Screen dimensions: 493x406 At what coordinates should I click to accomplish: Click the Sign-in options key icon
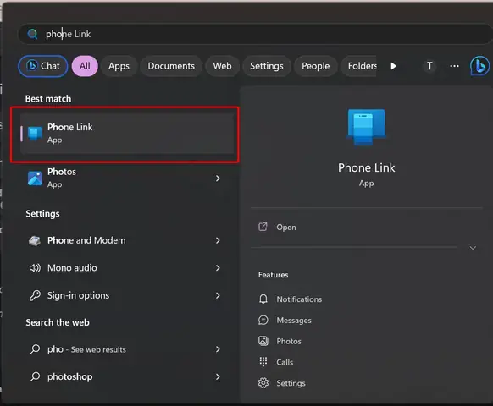[35, 295]
